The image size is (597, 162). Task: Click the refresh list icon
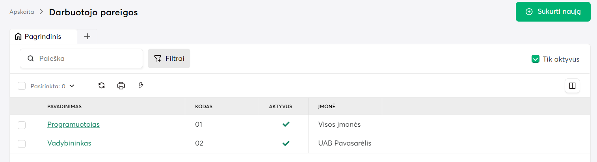tap(102, 86)
